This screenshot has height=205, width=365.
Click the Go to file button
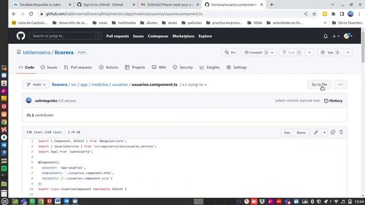point(319,84)
